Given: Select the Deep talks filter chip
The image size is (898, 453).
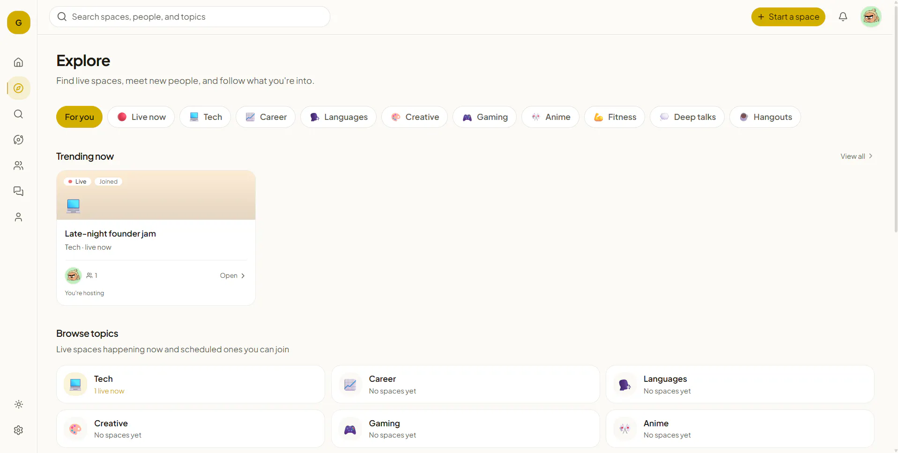Looking at the screenshot, I should (x=687, y=117).
